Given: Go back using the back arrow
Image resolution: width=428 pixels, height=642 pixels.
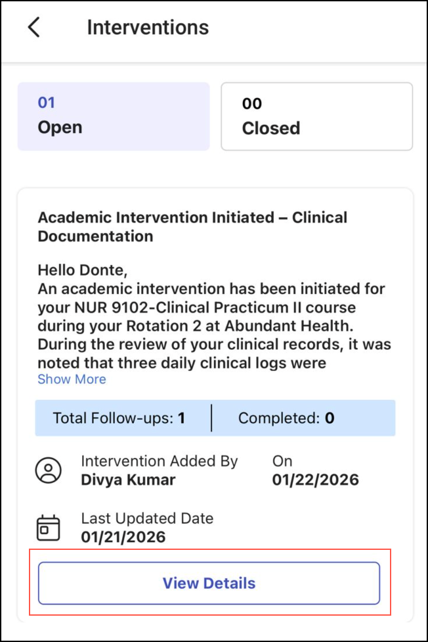Looking at the screenshot, I should click(x=34, y=28).
